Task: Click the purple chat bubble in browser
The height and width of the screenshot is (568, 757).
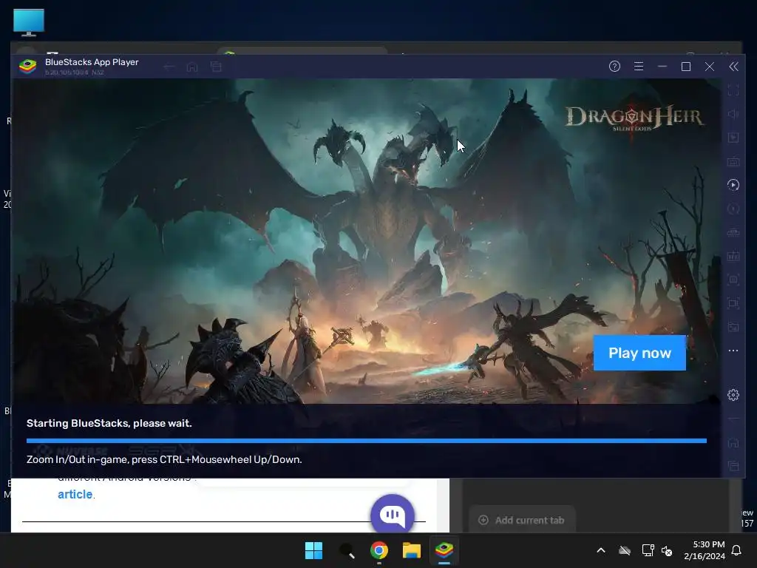Action: 392,515
